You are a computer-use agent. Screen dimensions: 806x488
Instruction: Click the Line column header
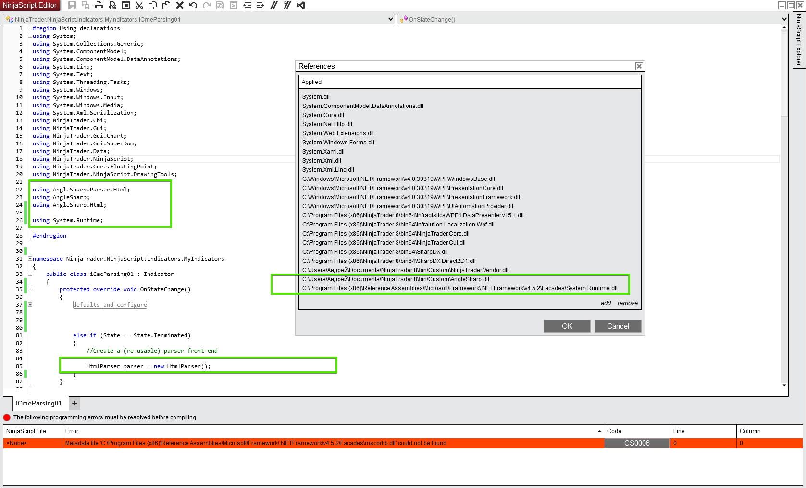tap(703, 431)
